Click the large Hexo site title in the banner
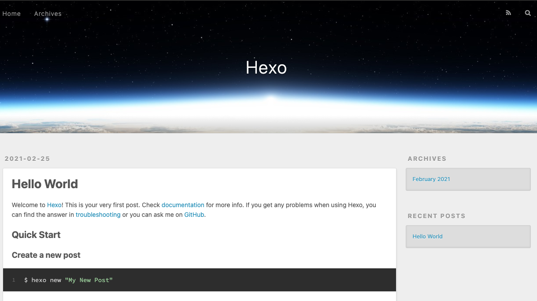The height and width of the screenshot is (301, 537). pyautogui.click(x=266, y=67)
